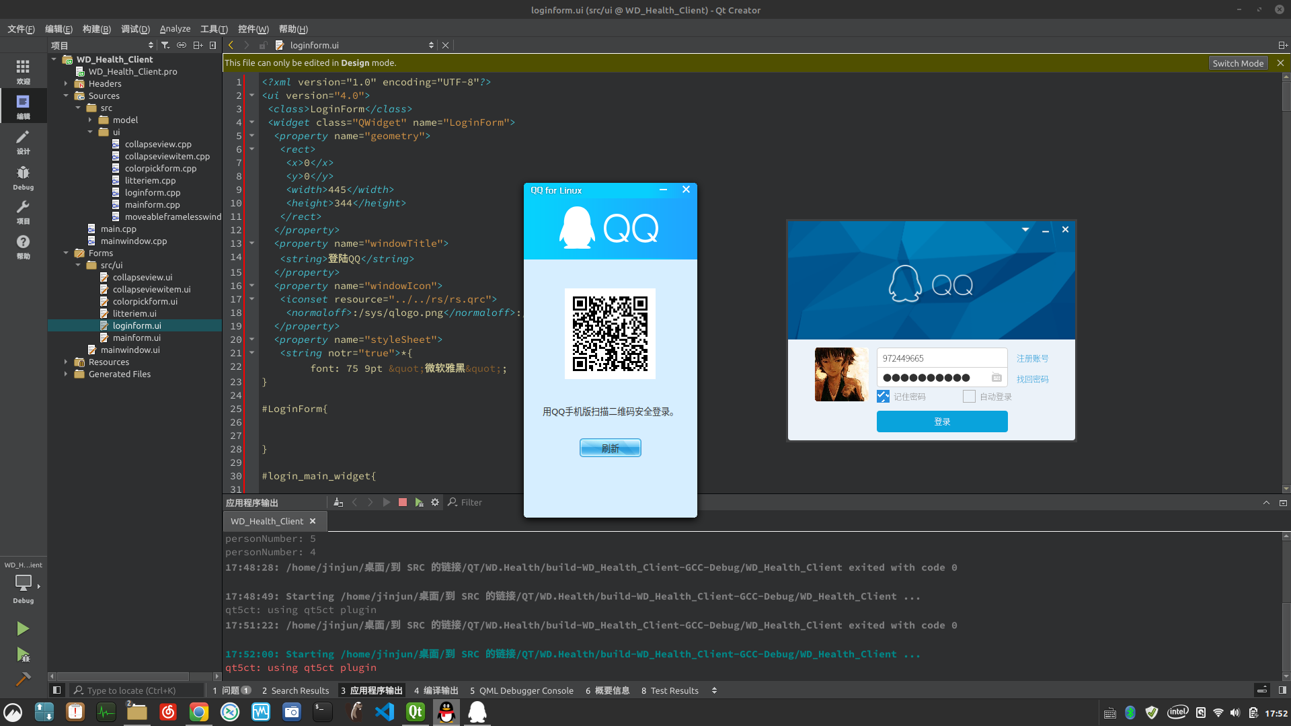The width and height of the screenshot is (1291, 726).
Task: Open Visual Studio Code from dock
Action: coord(385,712)
